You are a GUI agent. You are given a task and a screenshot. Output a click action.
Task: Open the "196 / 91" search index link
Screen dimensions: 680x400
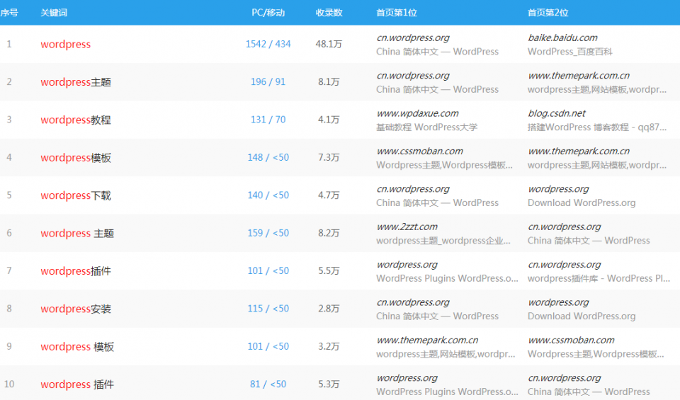tap(268, 82)
